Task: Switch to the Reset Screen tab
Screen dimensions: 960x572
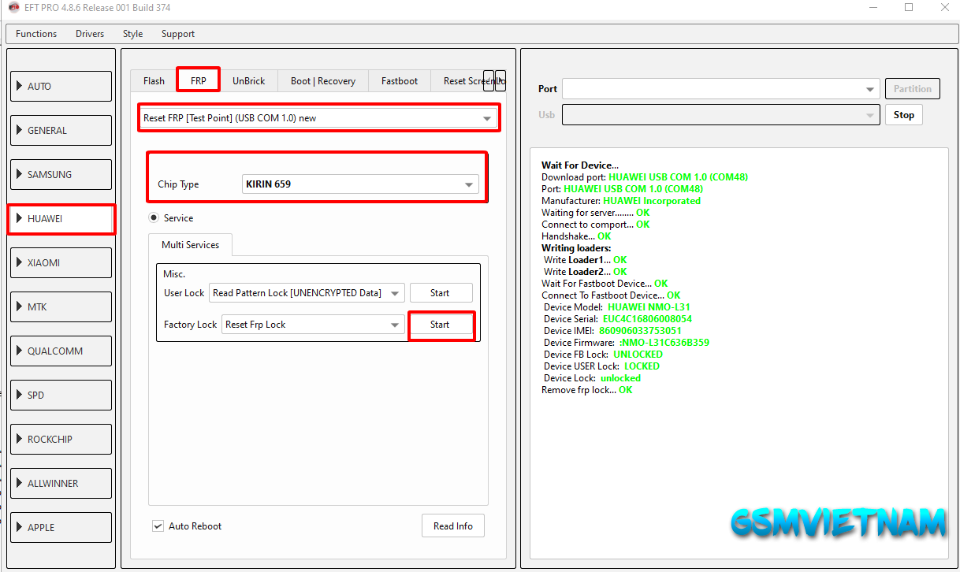Action: 462,80
